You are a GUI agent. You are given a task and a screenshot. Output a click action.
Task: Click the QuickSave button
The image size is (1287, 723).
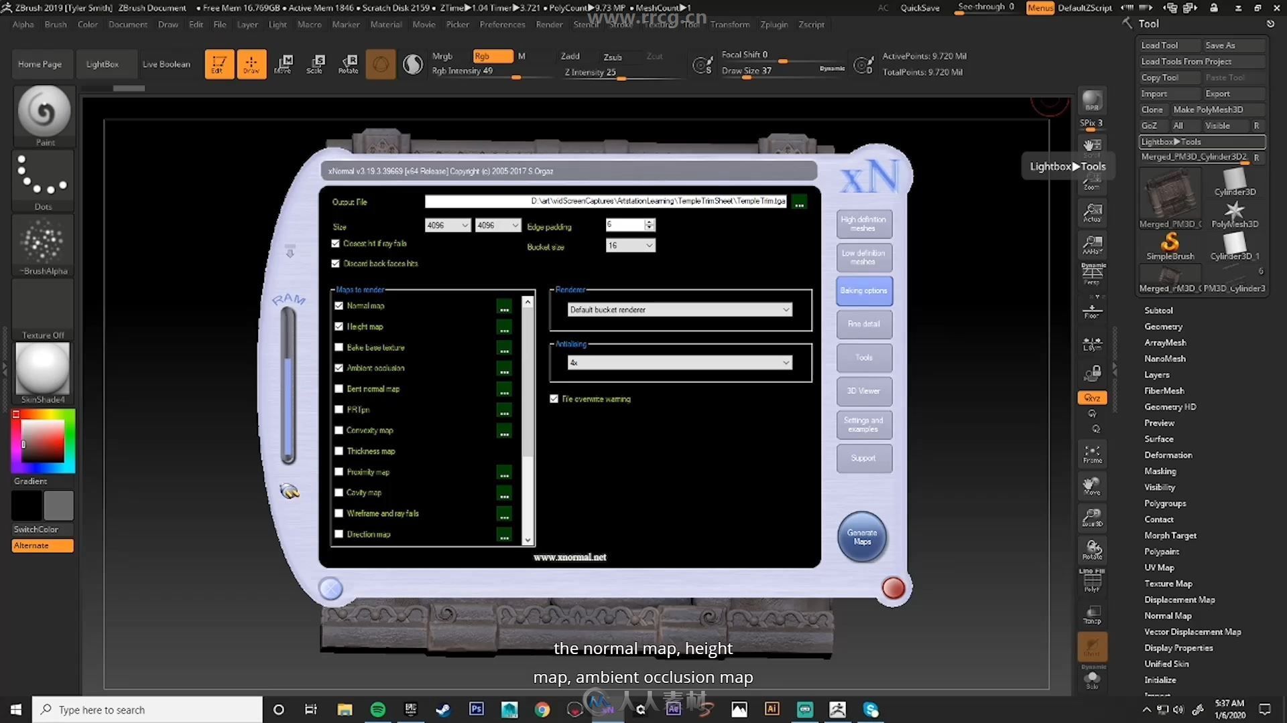tap(920, 8)
